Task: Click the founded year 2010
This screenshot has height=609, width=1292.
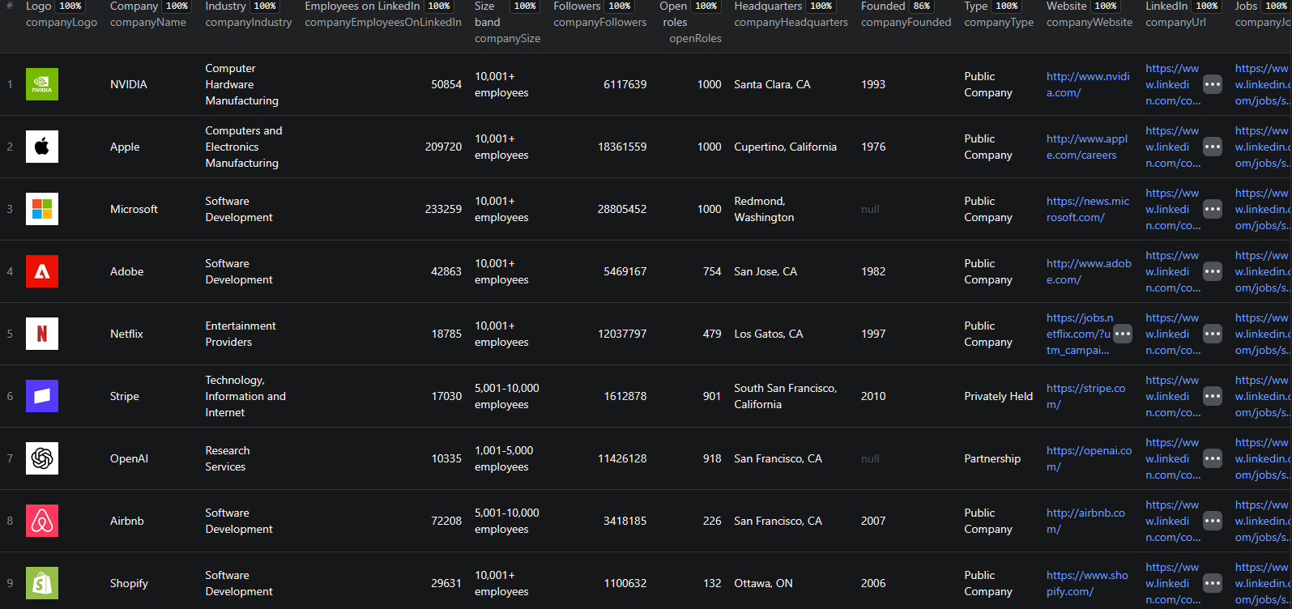Action: tap(873, 396)
